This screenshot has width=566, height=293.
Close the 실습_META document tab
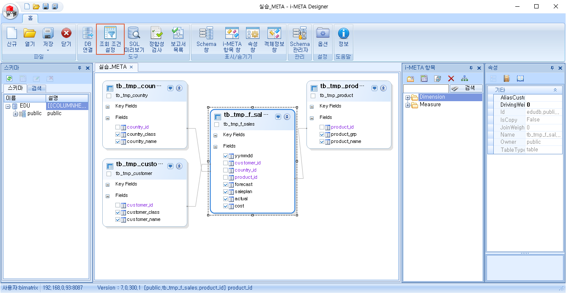(x=131, y=67)
